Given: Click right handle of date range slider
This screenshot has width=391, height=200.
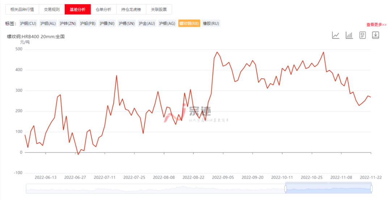Looking at the screenshot, I should [x=371, y=188].
